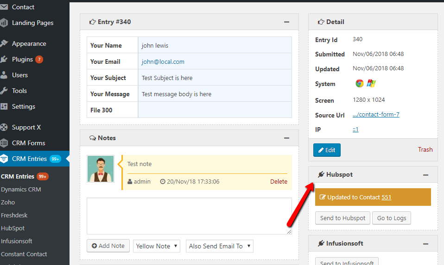The height and width of the screenshot is (265, 444).
Task: Click inside the new note text area
Action: click(x=189, y=216)
